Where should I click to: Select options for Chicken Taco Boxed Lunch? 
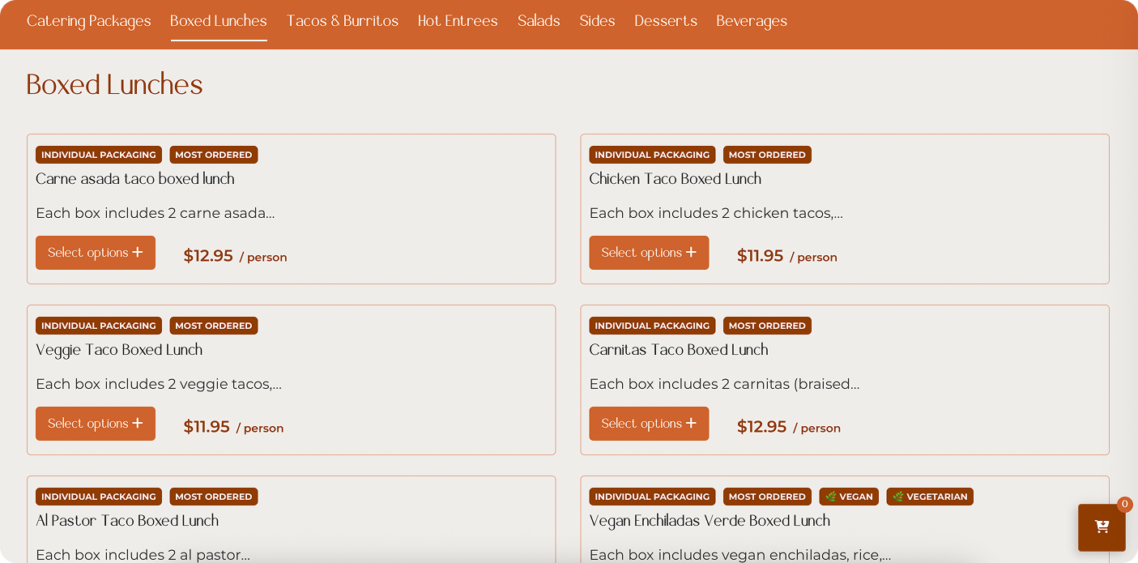point(648,253)
